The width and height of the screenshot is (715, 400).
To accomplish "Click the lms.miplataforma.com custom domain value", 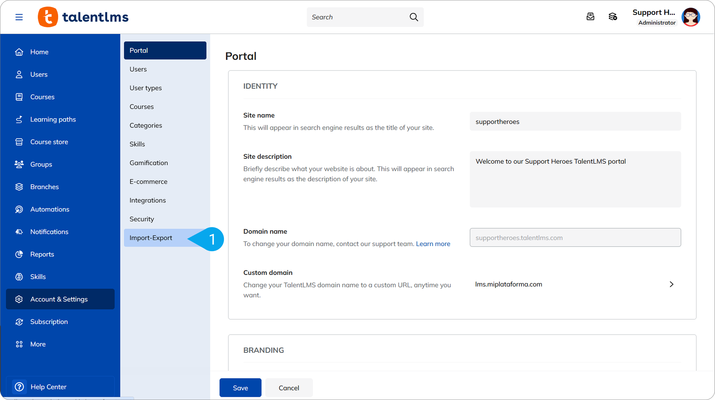I will pyautogui.click(x=509, y=284).
